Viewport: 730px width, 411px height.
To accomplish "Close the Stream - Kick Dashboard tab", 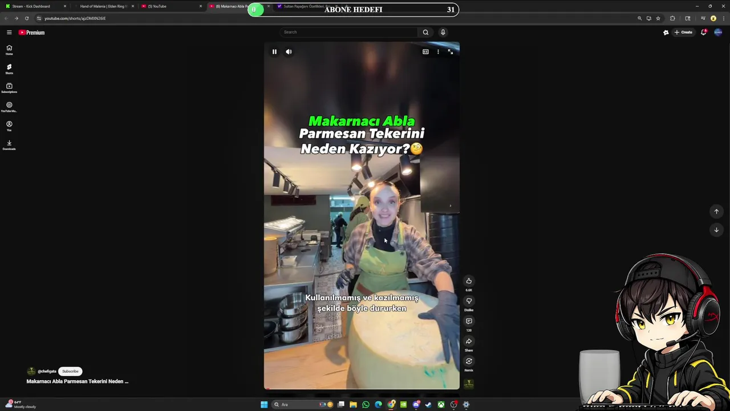I will click(65, 6).
